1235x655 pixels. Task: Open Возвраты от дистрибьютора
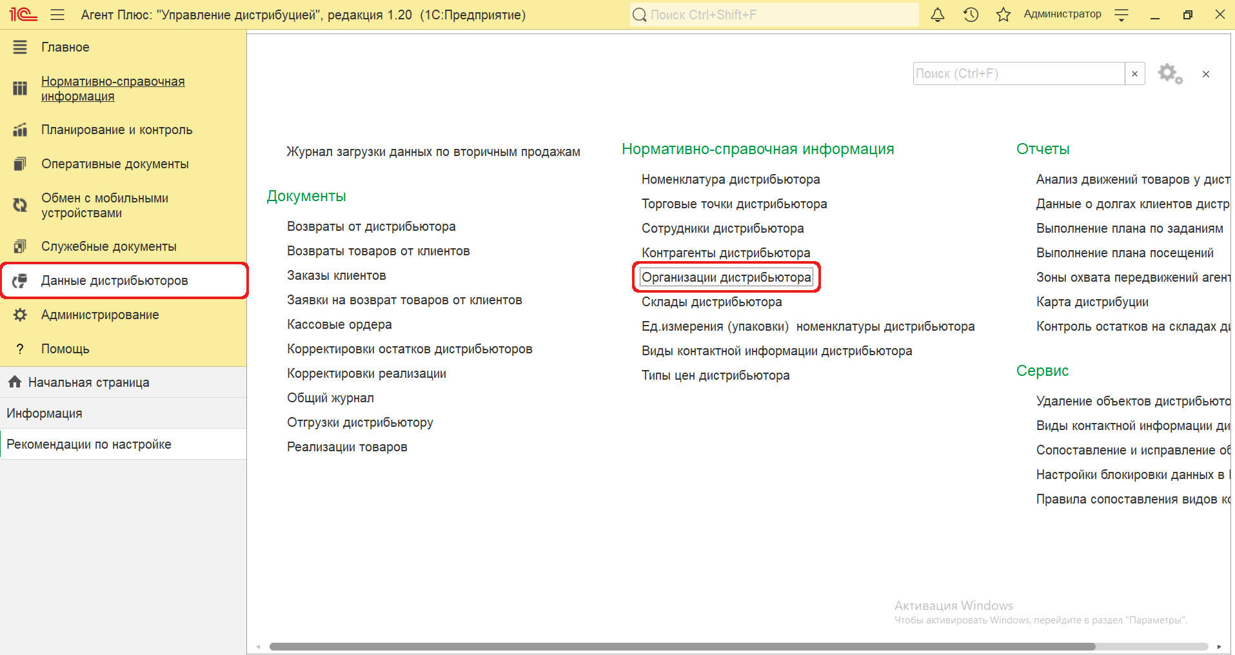[x=371, y=226]
